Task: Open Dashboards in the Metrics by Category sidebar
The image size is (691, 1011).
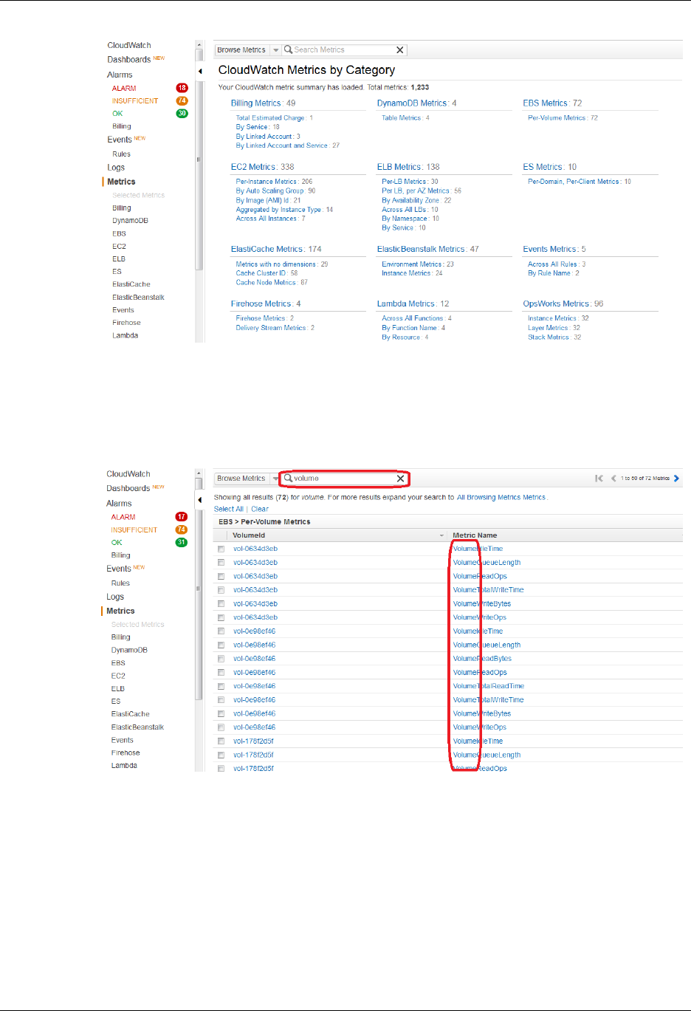Action: [x=128, y=60]
